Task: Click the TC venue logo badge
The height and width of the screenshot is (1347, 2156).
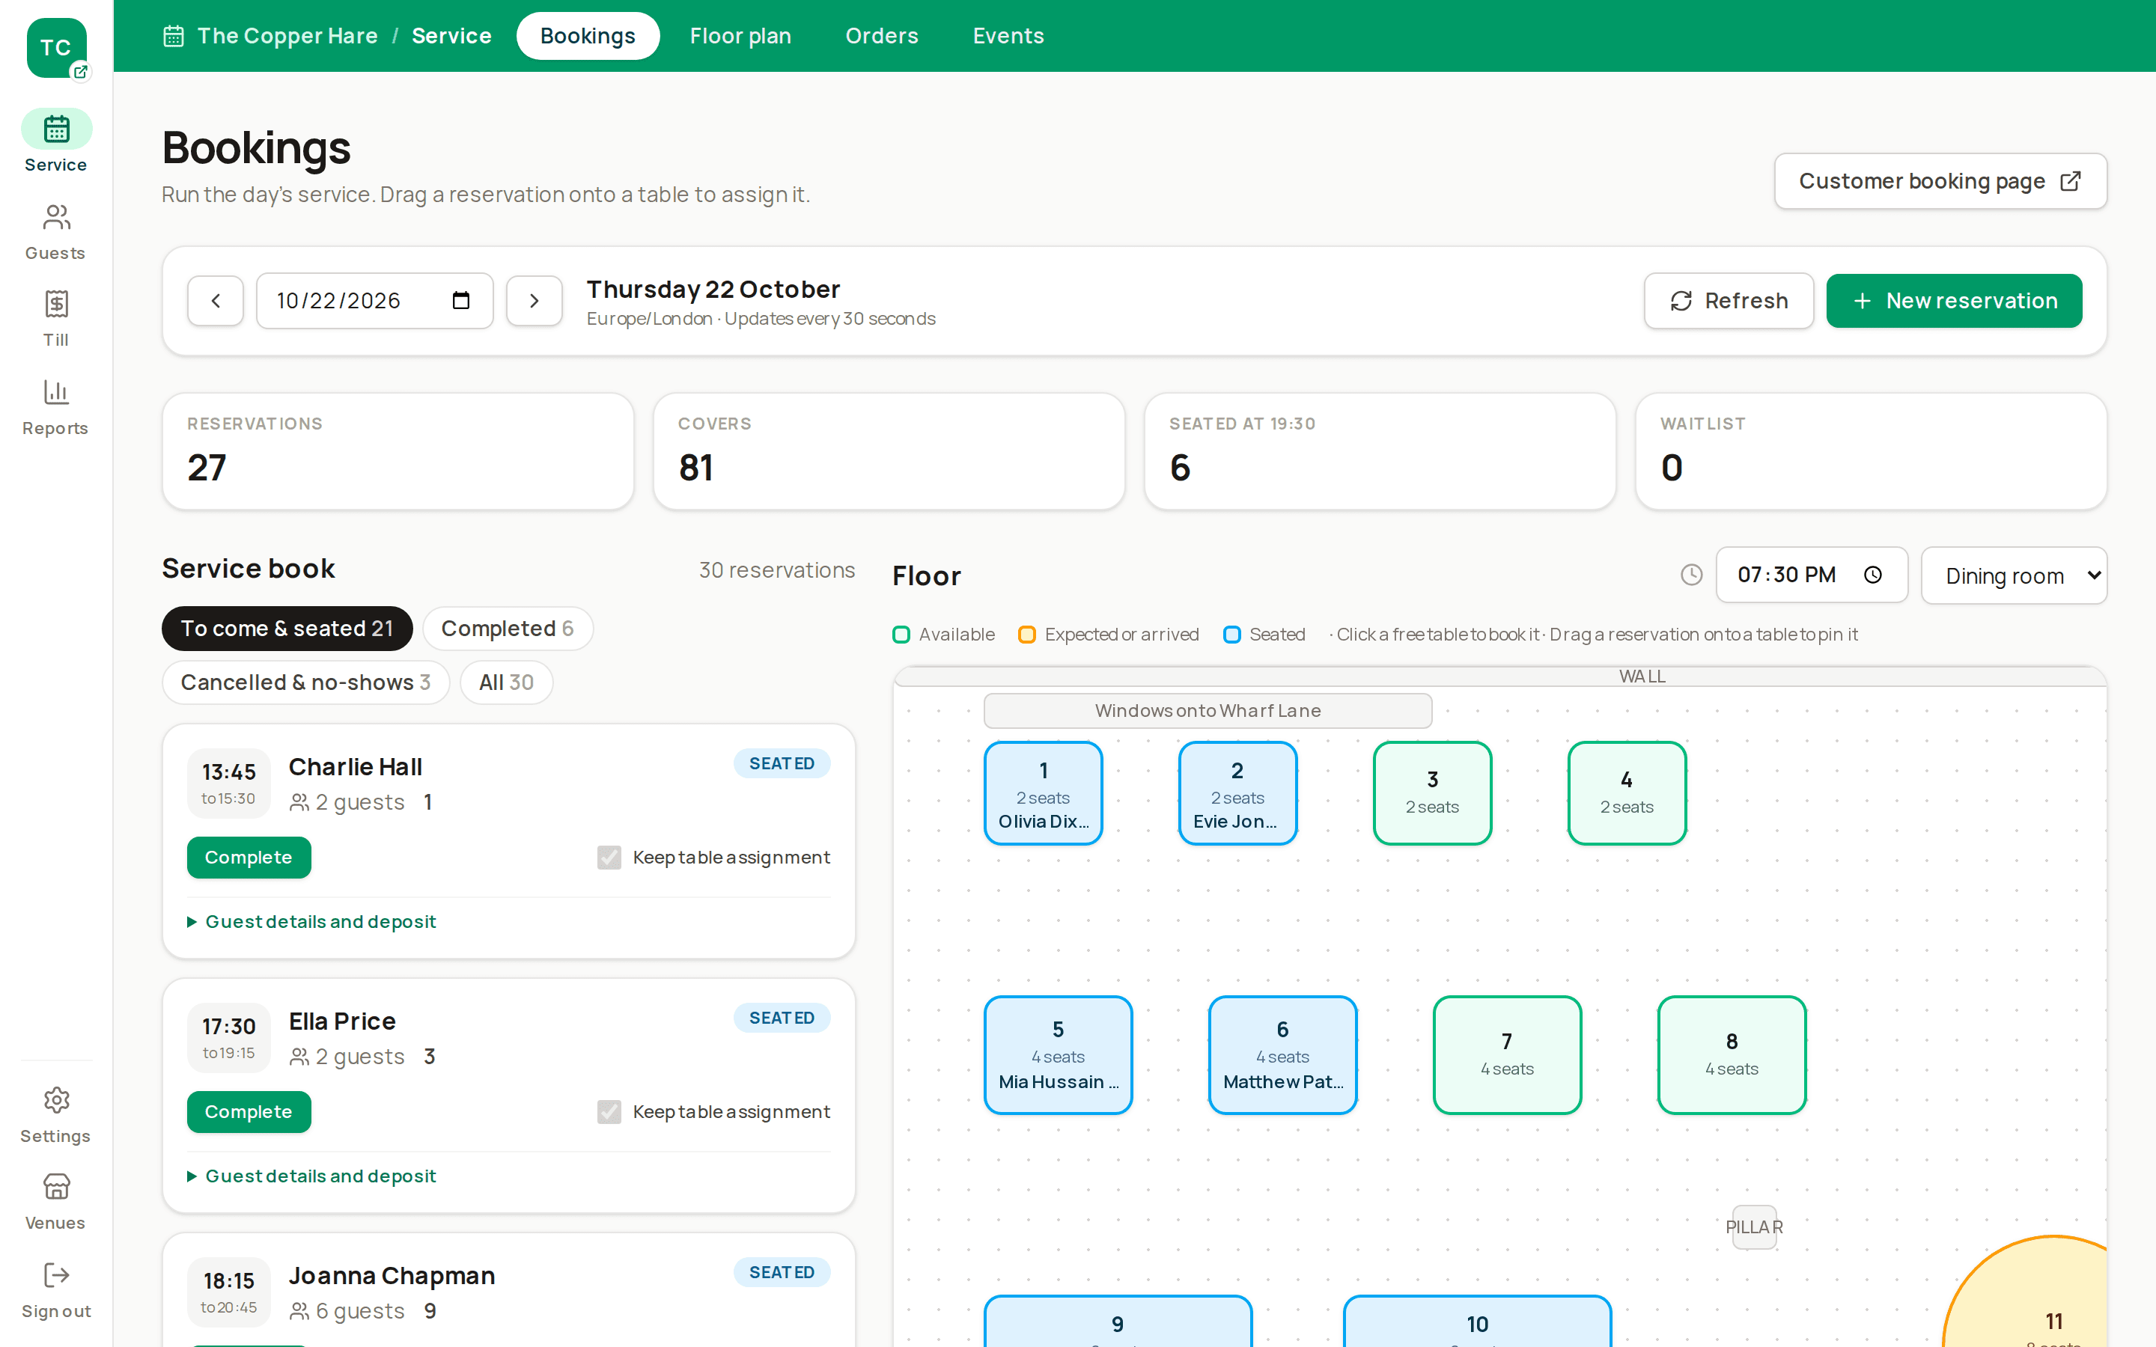Action: (x=56, y=48)
